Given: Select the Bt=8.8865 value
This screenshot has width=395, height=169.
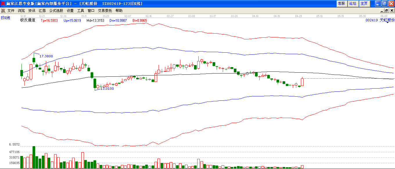Looking at the screenshot, I should (x=140, y=21).
